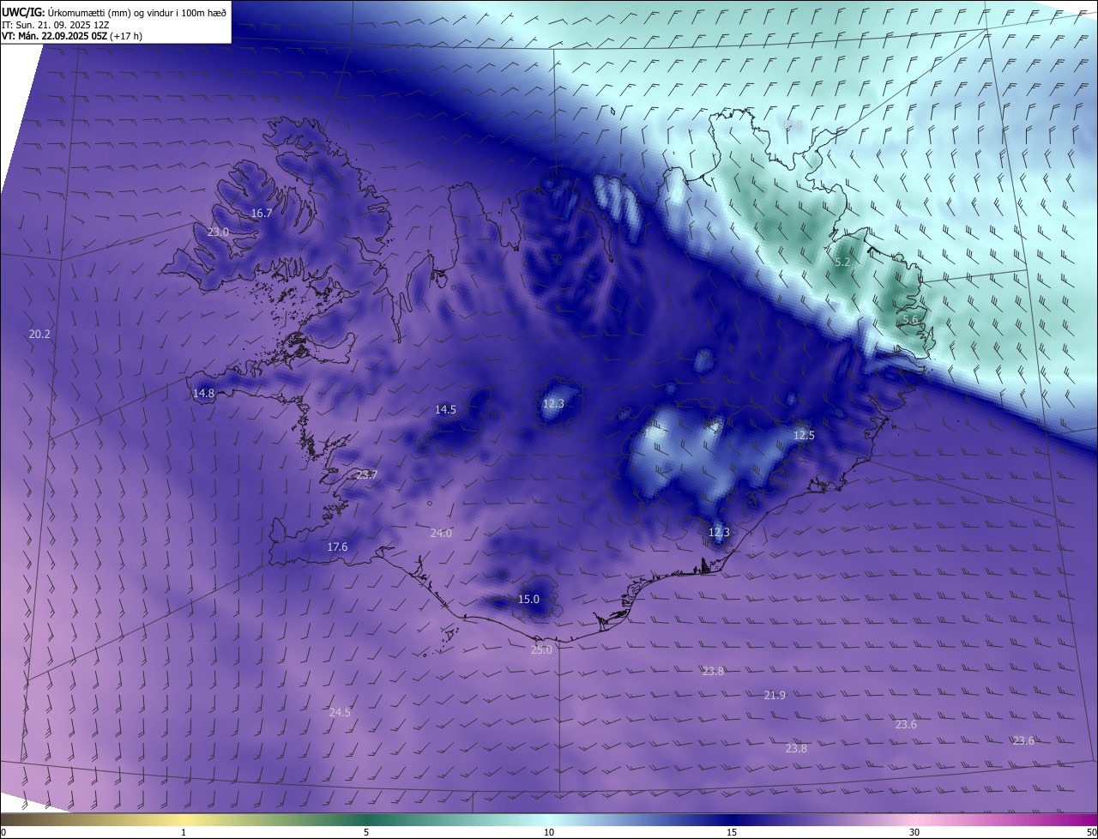Click the initial time line 'IT: Sun. 21. 09. 2025 12Z'
This screenshot has width=1098, height=839.
55,24
